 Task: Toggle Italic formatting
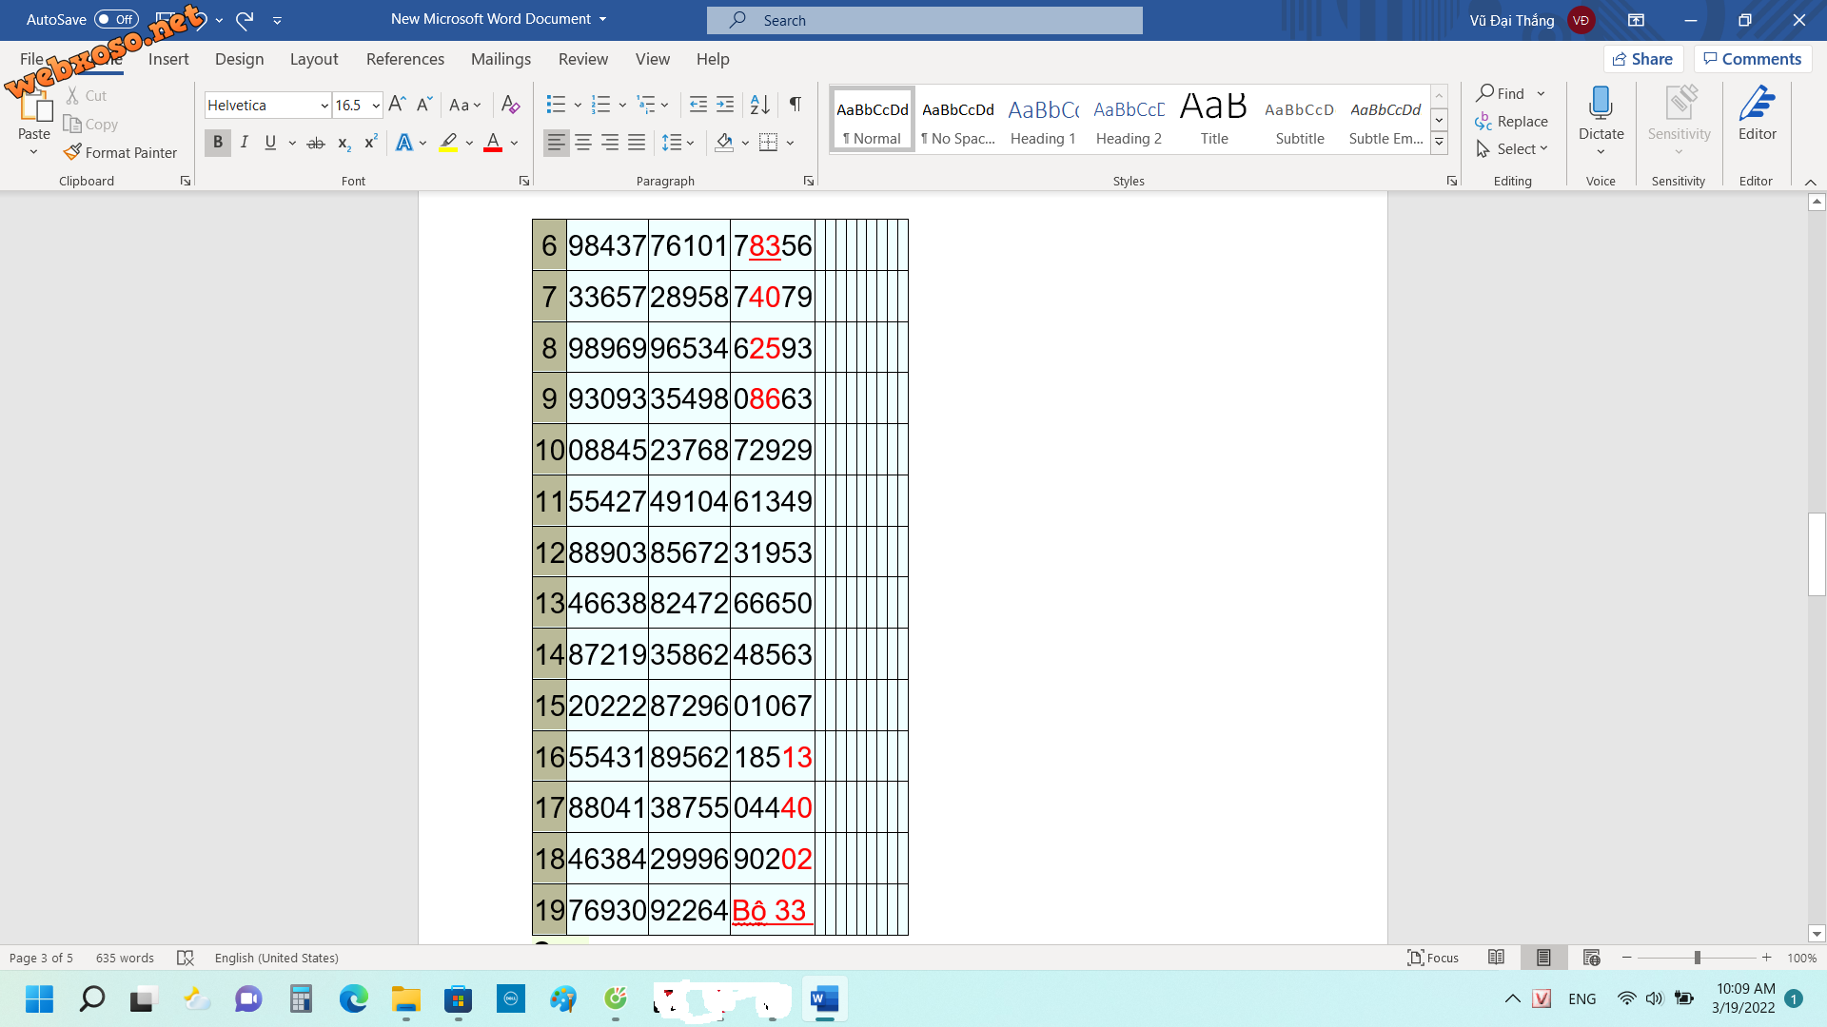click(245, 143)
